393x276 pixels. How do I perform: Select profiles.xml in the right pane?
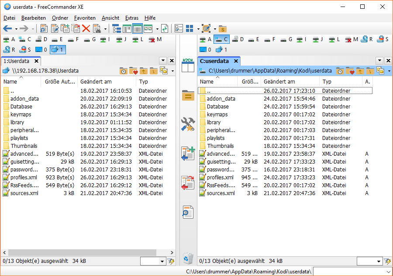[220, 177]
